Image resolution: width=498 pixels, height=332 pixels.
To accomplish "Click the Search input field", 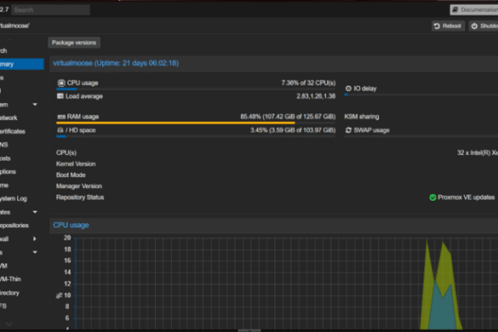I will (x=51, y=10).
